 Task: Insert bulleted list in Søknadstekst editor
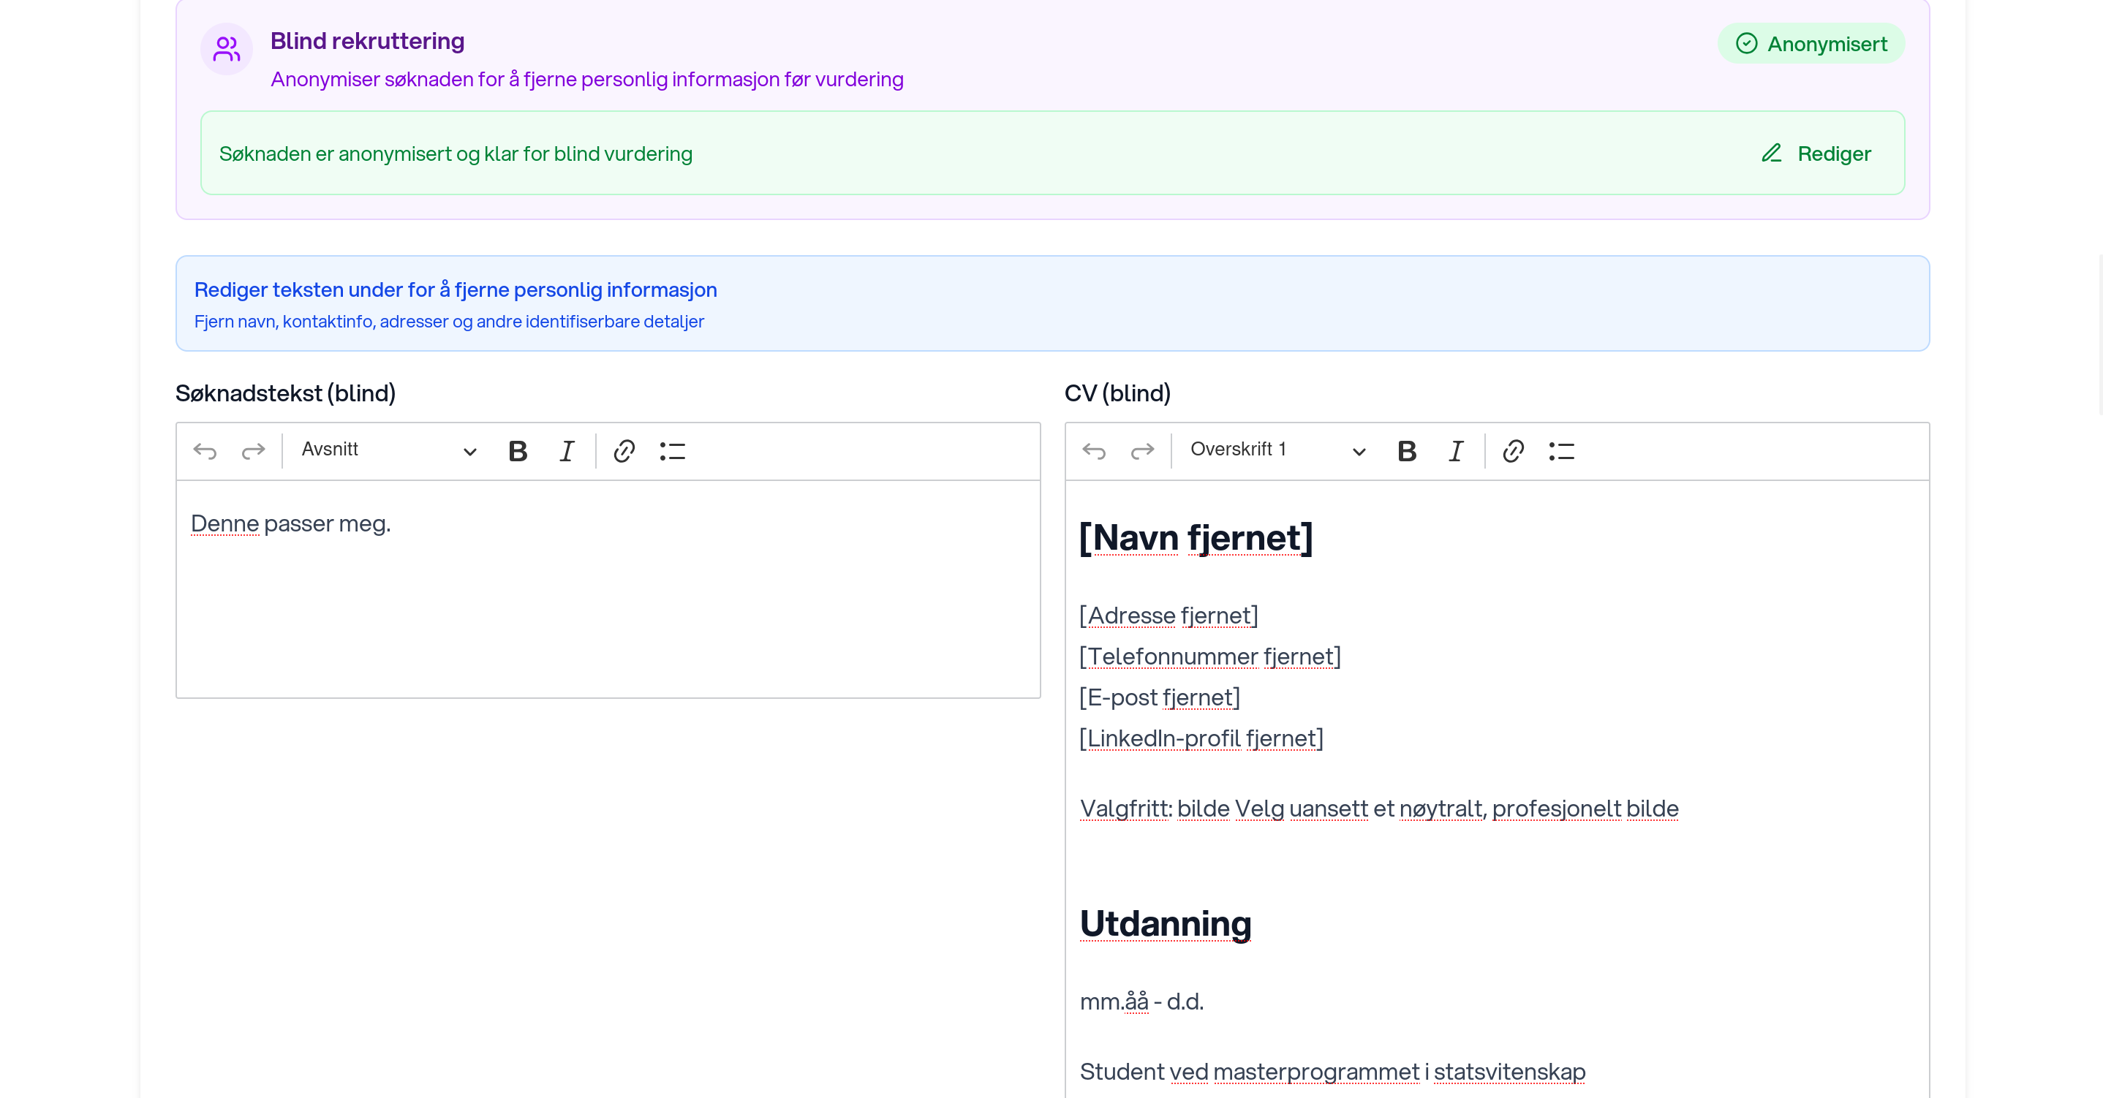point(673,450)
